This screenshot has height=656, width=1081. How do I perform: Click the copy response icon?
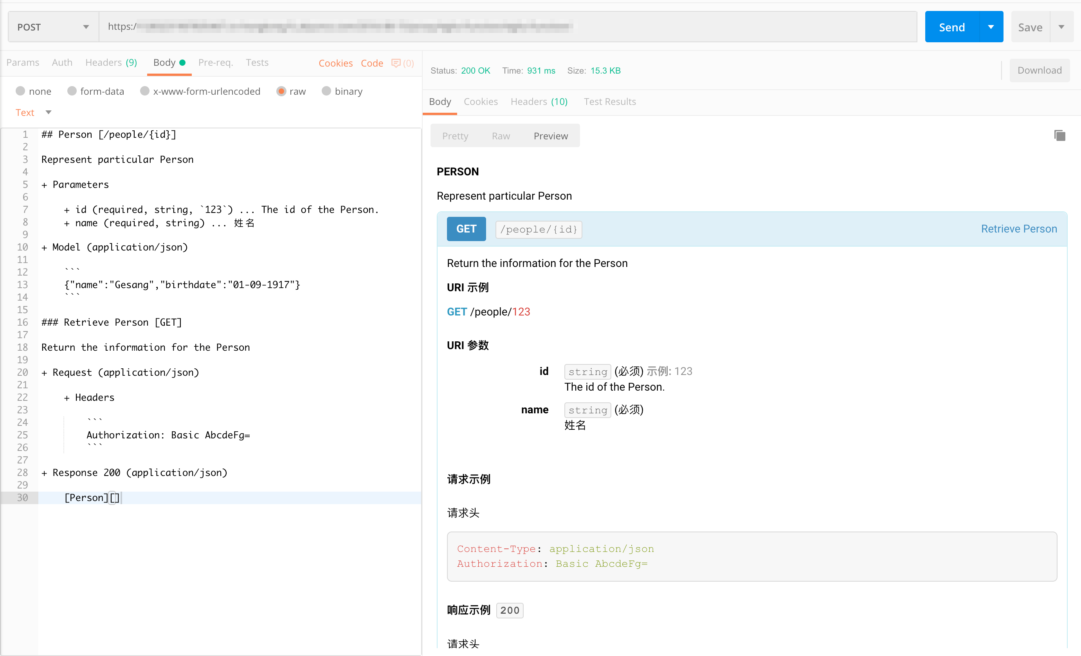click(x=1059, y=135)
